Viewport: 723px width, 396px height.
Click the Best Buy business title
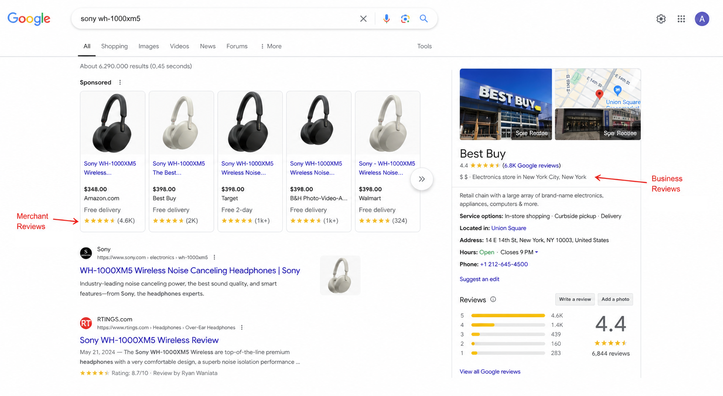pos(483,153)
